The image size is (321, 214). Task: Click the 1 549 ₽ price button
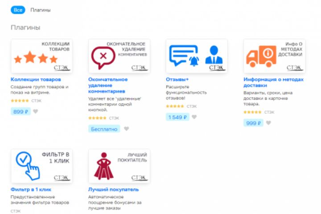[x=177, y=117]
